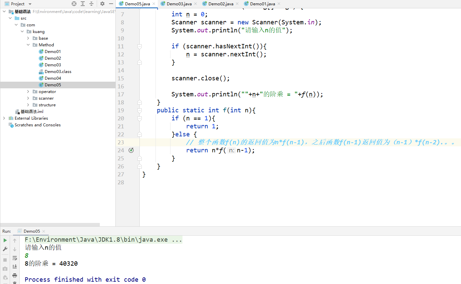The height and width of the screenshot is (284, 461).
Task: Expand External Libraries node
Action: click(x=4, y=118)
